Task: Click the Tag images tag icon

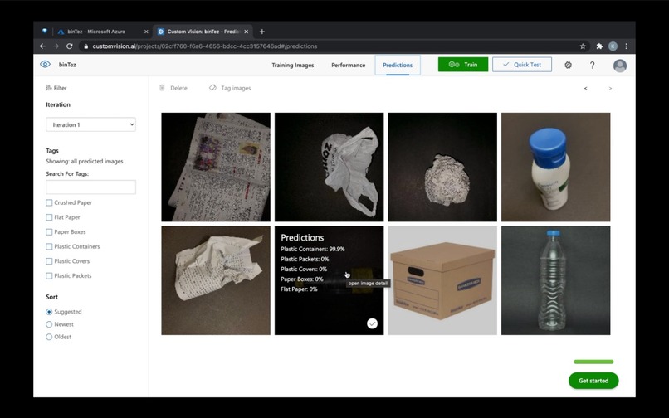Action: (x=212, y=88)
